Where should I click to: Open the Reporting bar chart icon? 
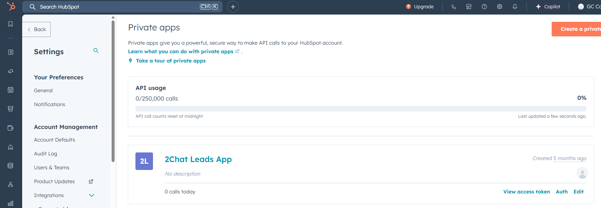(11, 203)
